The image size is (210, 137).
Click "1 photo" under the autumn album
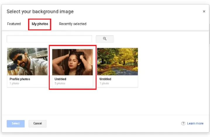pos(104,83)
